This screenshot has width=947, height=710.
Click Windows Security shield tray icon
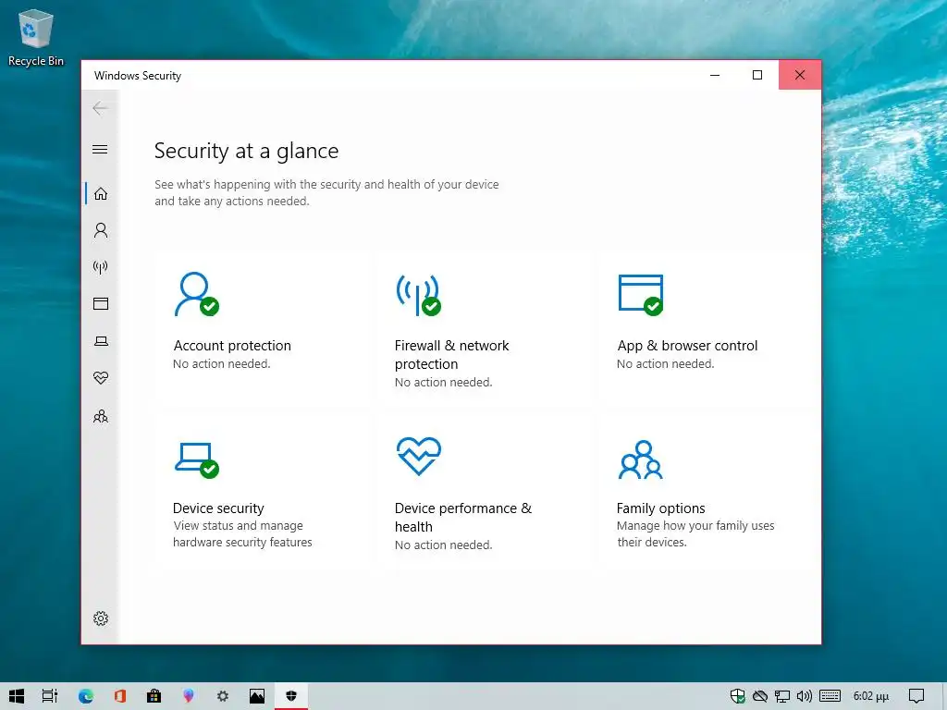pos(737,696)
